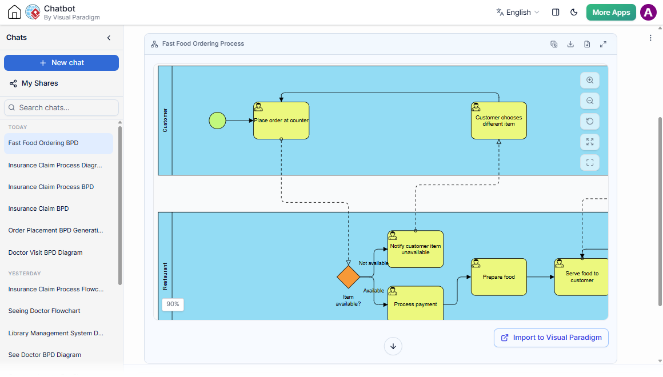663x377 pixels.
Task: Start a New chat
Action: click(61, 63)
